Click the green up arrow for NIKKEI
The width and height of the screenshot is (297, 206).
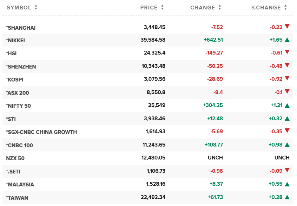point(287,40)
